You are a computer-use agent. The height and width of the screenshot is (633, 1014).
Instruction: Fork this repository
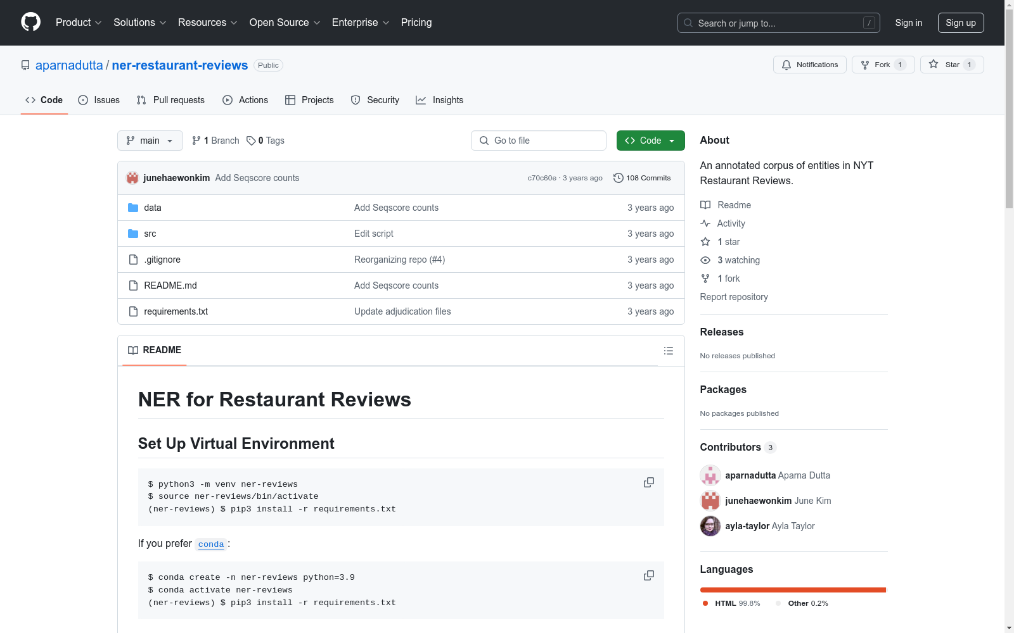[883, 65]
